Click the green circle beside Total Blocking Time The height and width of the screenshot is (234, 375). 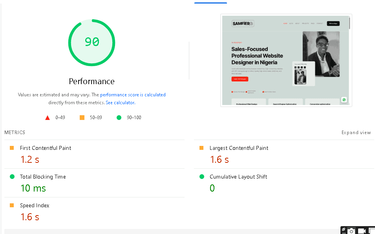tap(12, 177)
